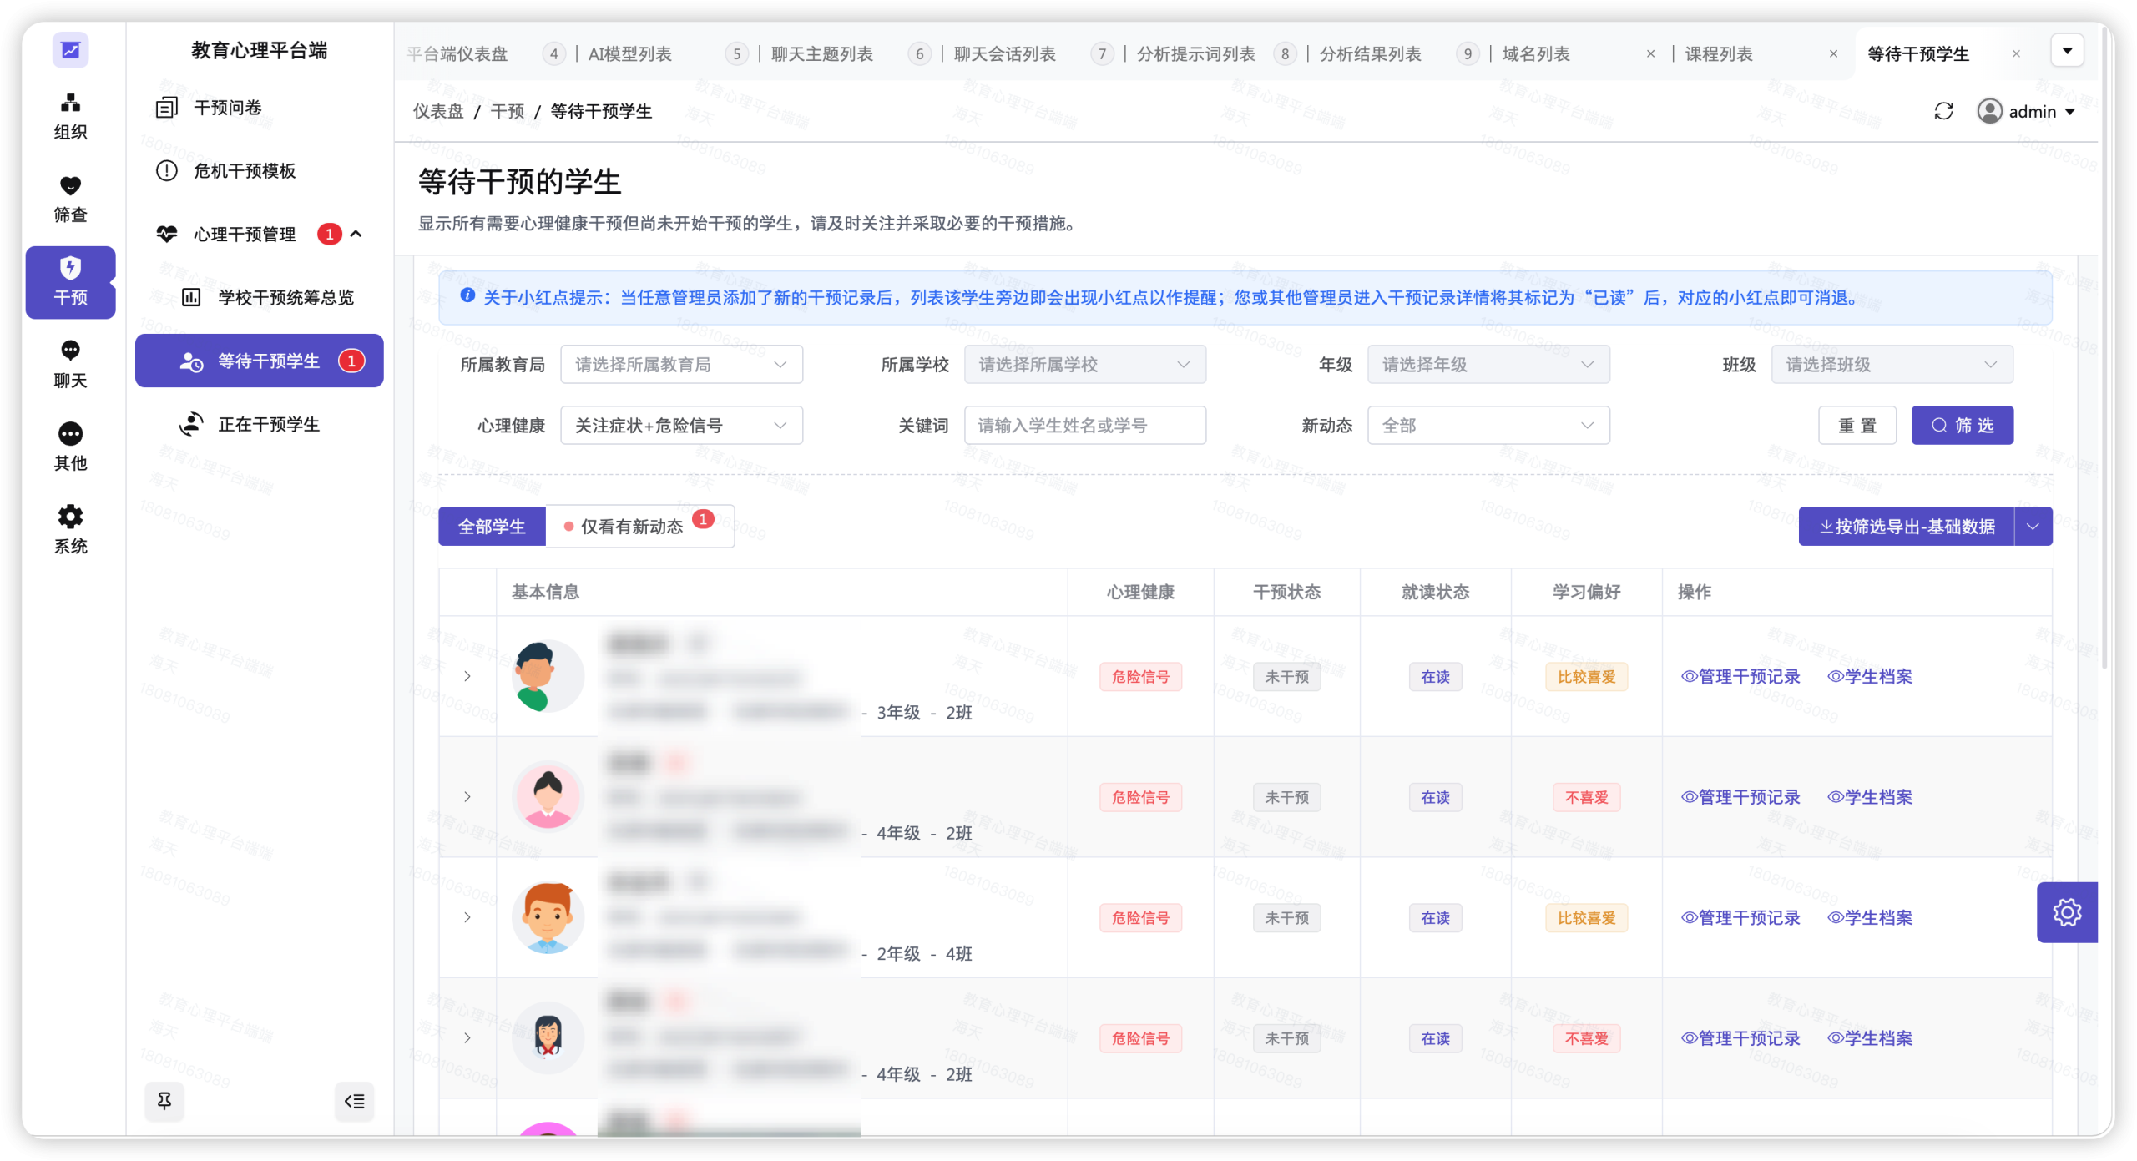Viewport: 2137px width, 1161px height.
Task: Click 按筛选导出-基础数据 export button
Action: coord(1906,526)
